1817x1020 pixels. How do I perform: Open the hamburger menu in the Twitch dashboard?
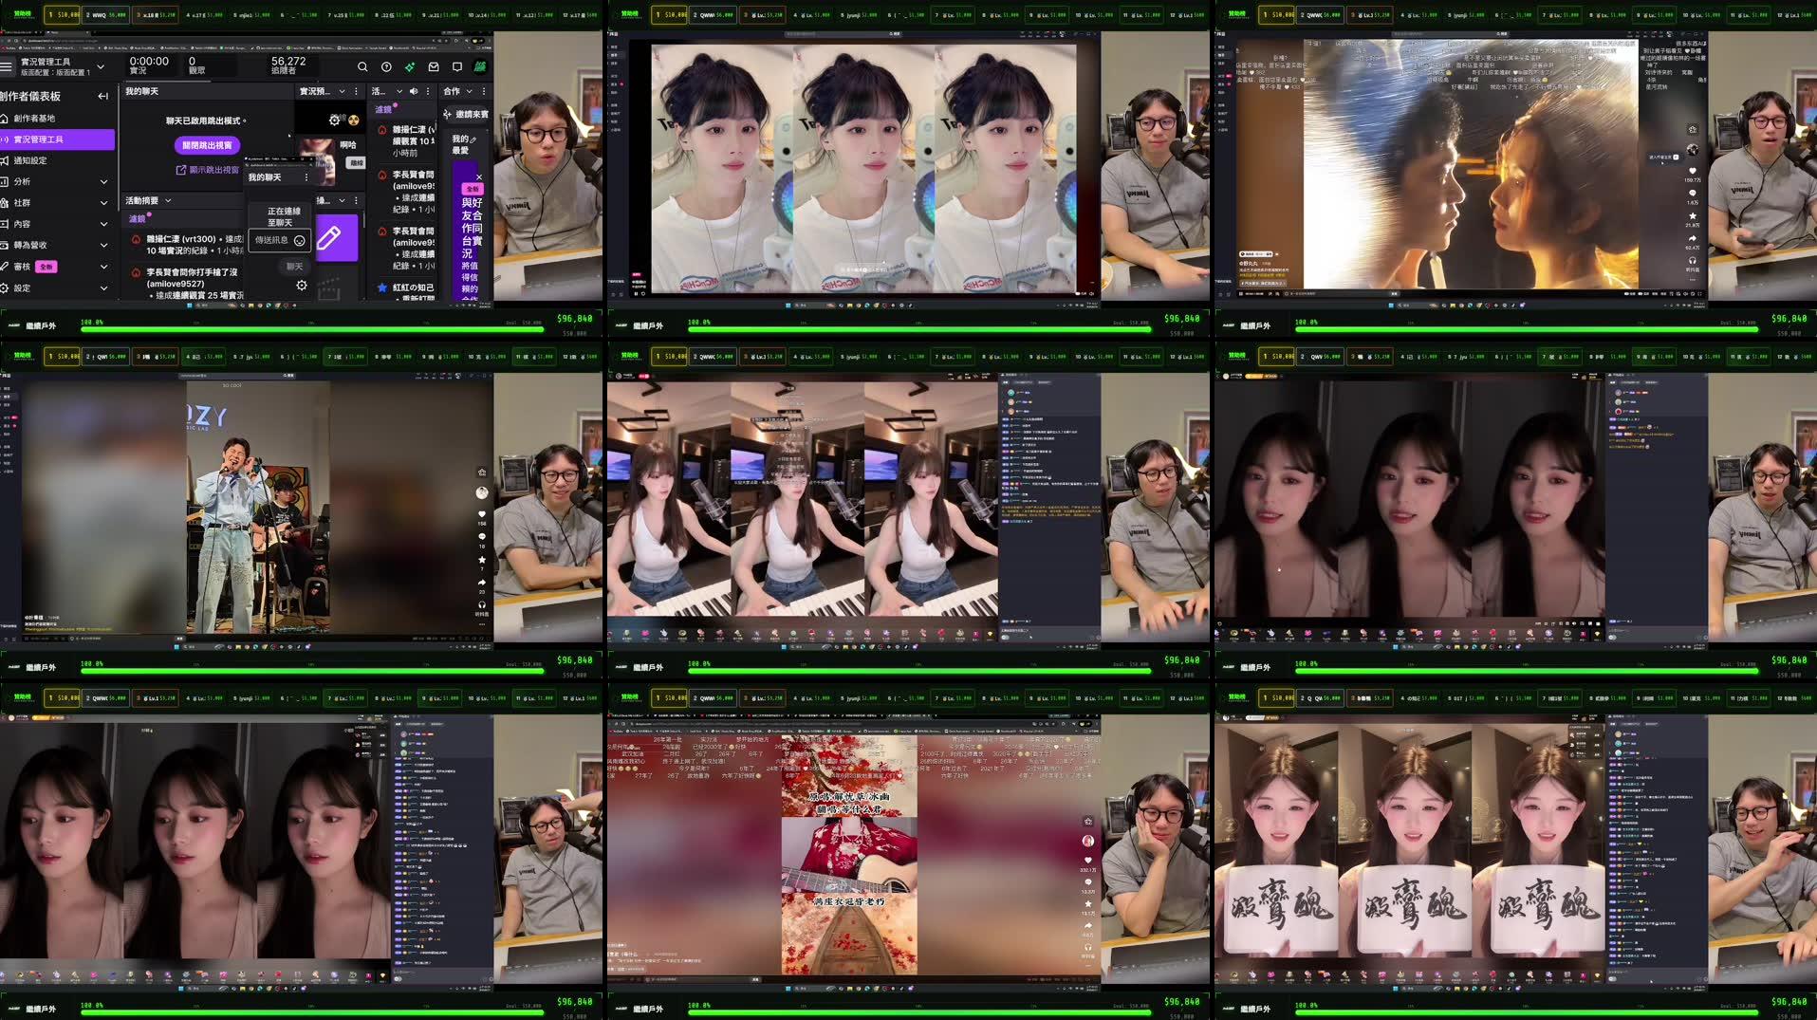click(7, 66)
